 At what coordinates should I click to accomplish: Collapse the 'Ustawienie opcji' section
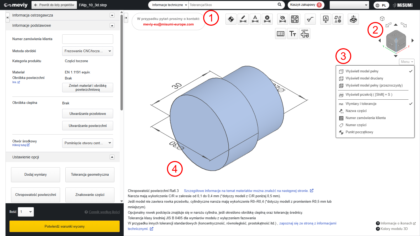[x=112, y=157]
